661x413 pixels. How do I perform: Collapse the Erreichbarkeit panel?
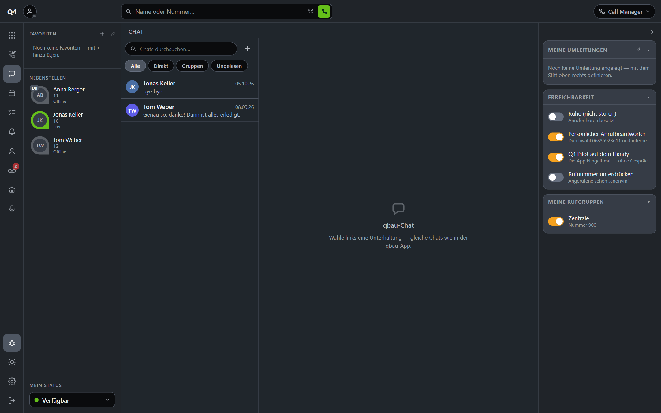click(x=649, y=97)
